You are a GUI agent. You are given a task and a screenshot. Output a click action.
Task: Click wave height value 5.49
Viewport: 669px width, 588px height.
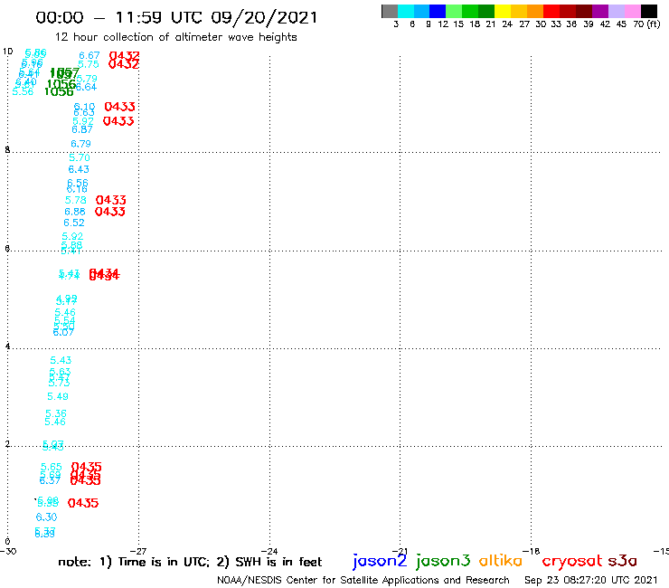pyautogui.click(x=58, y=396)
